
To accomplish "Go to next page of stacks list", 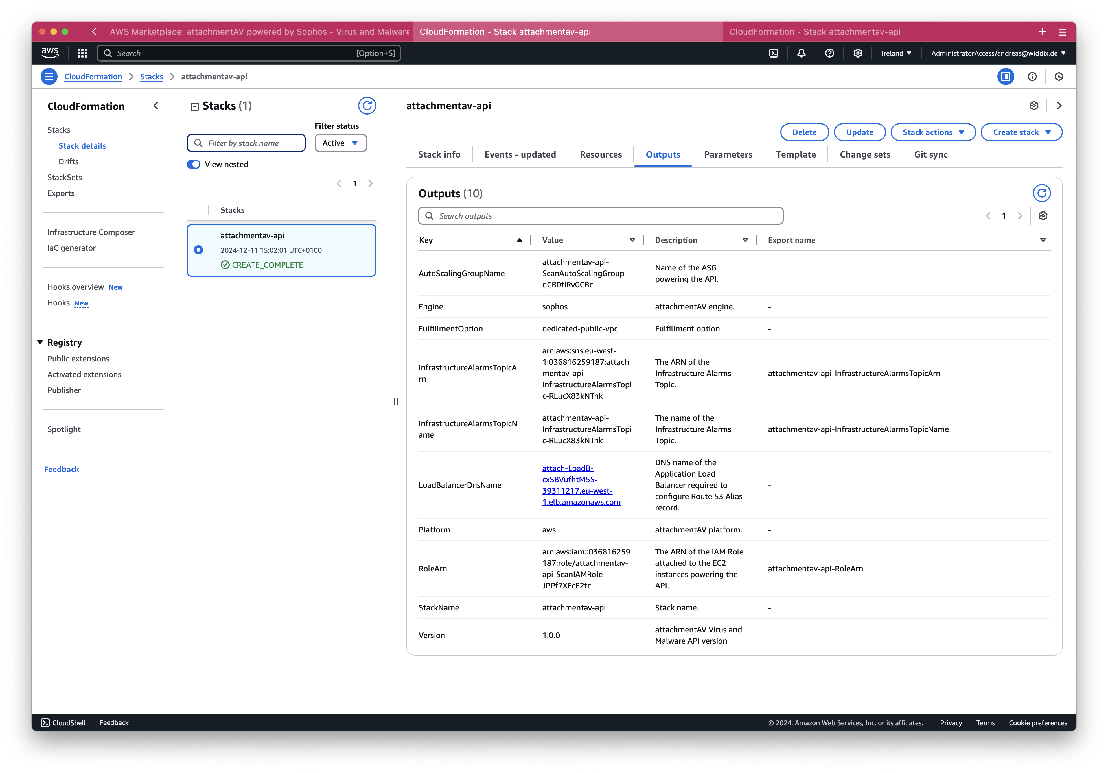I will coord(371,184).
